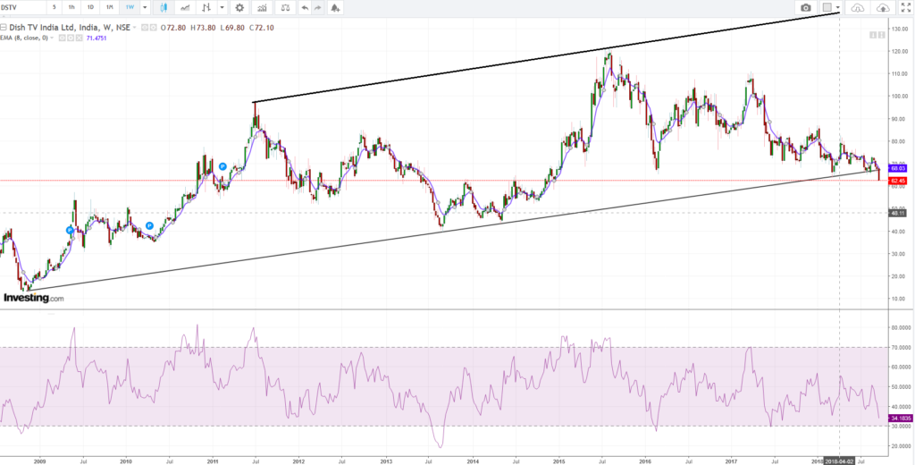Click the 70.0000 RSI axis label

(901, 347)
